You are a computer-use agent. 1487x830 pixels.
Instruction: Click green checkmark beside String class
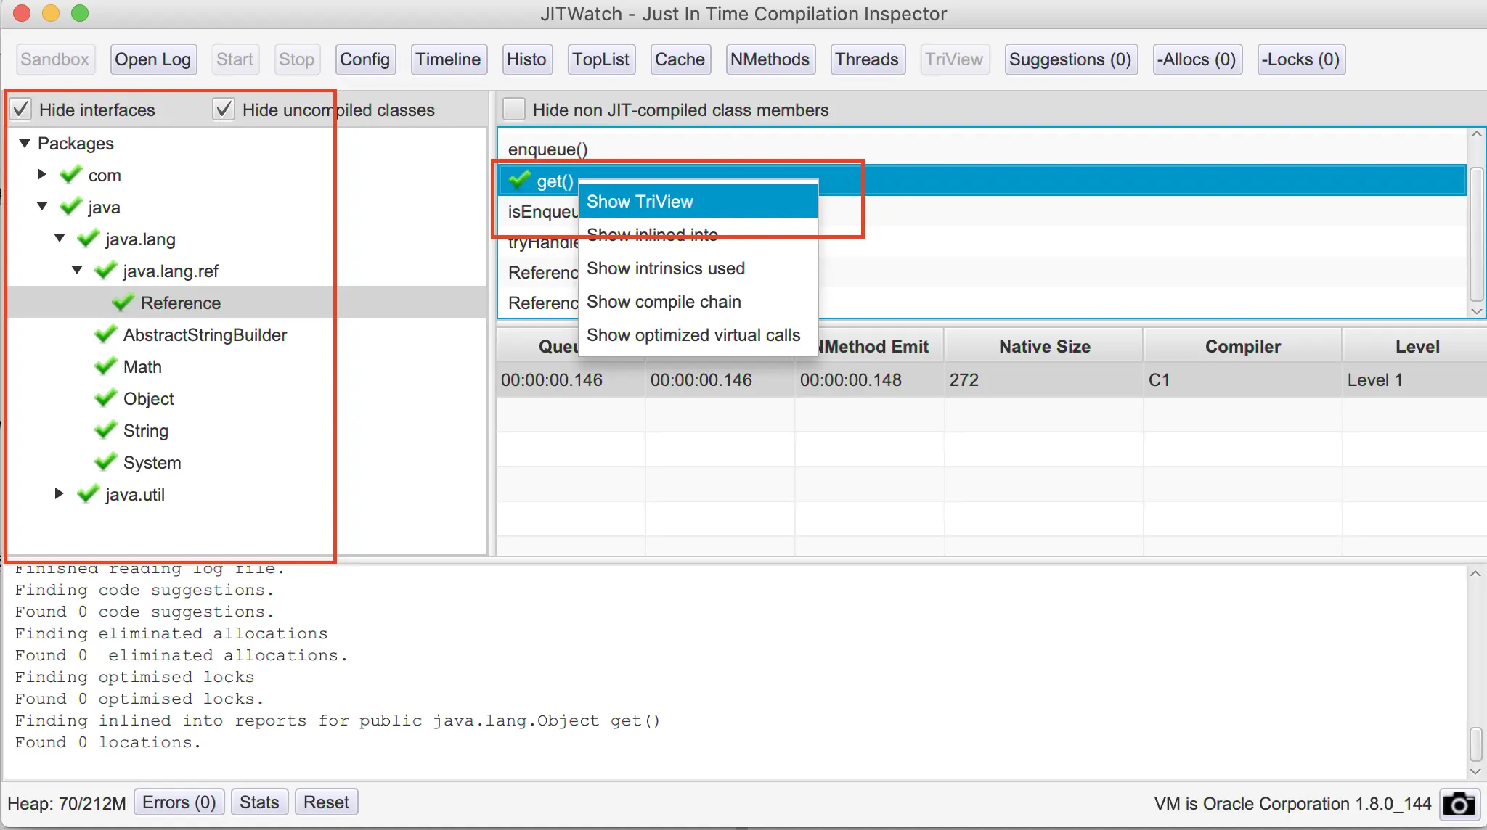(106, 430)
